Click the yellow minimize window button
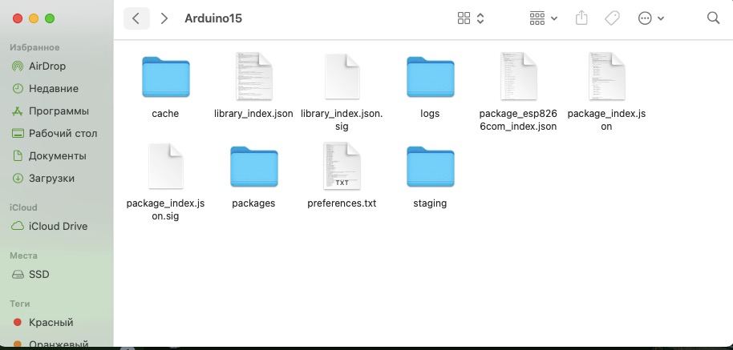 34,18
